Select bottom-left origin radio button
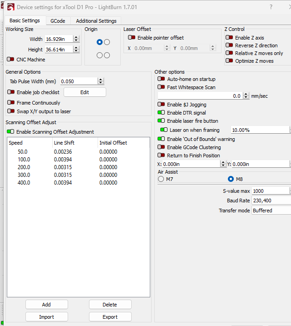291x326 pixels. [x=99, y=55]
